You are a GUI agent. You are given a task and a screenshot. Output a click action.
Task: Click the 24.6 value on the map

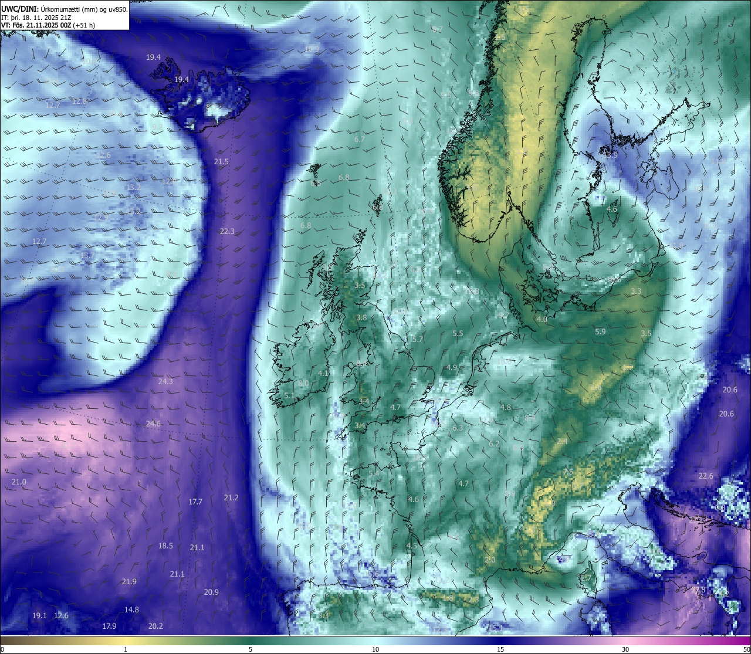coord(153,423)
